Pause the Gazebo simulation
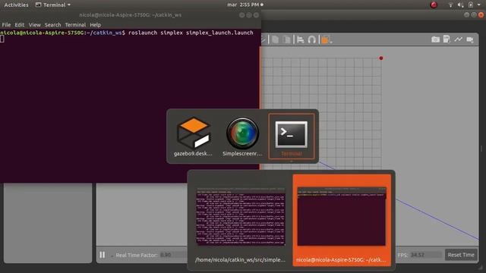Viewport: 486px width, 273px height. pyautogui.click(x=103, y=255)
